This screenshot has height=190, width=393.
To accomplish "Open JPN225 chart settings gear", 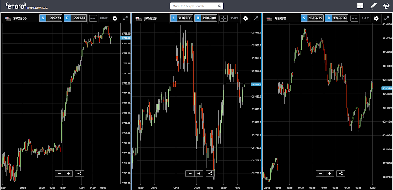I will 245,18.
